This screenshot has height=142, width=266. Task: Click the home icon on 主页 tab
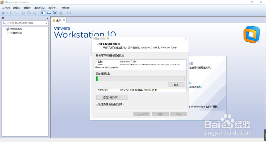click(x=54, y=21)
